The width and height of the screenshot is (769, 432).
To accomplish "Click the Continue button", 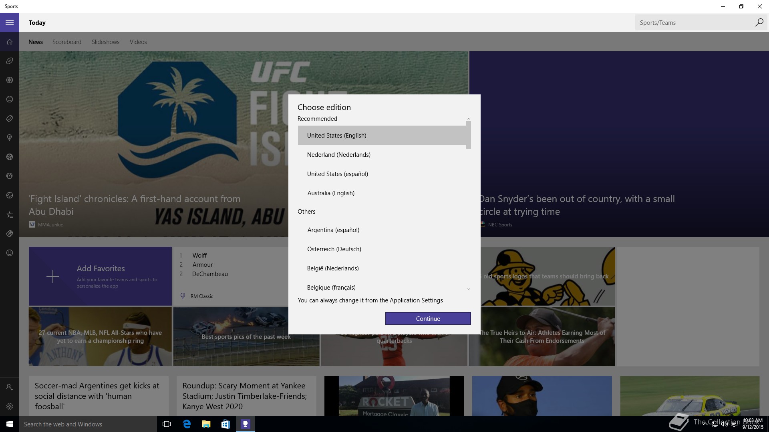I will coord(428,318).
